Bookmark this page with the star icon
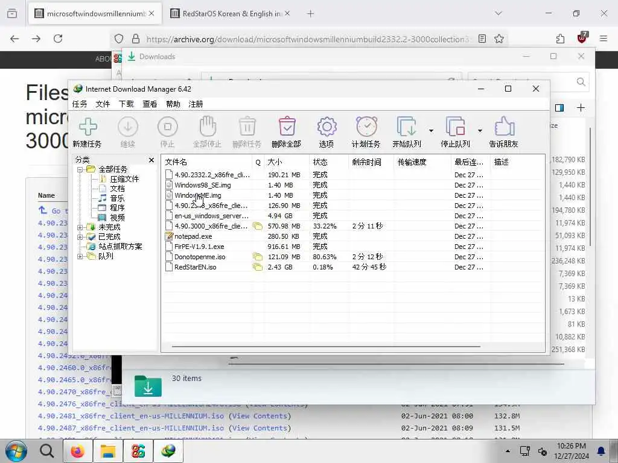 (499, 39)
